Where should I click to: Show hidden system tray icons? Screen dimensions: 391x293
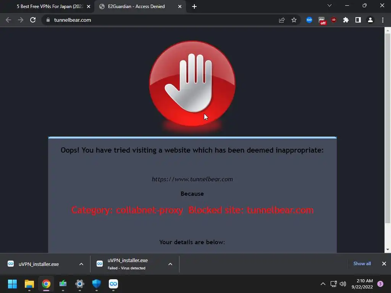point(323,284)
